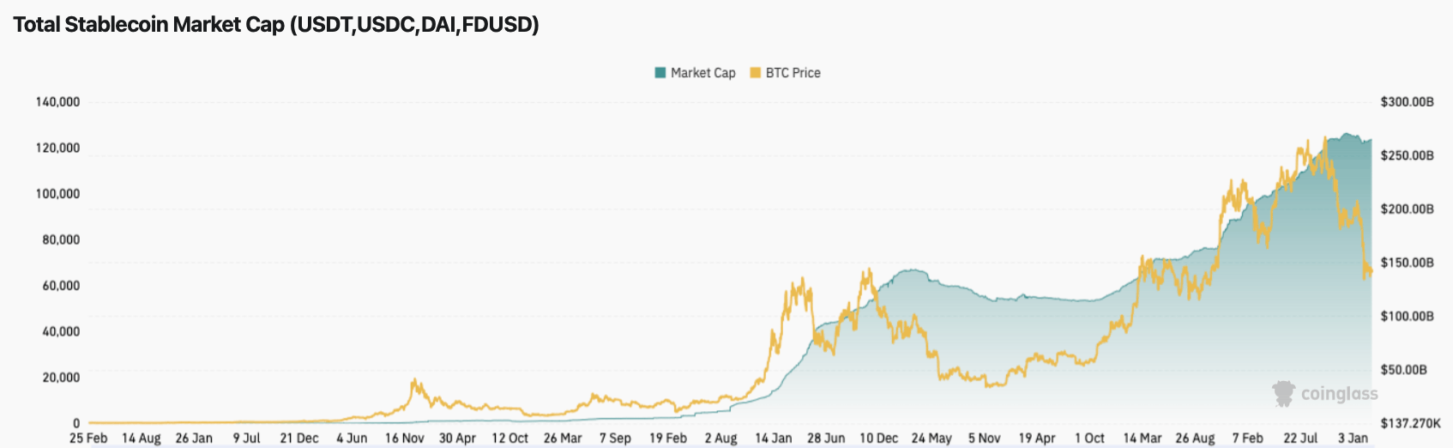The width and height of the screenshot is (1453, 448).
Task: Click the 140,000 left axis label
Action: tap(57, 102)
